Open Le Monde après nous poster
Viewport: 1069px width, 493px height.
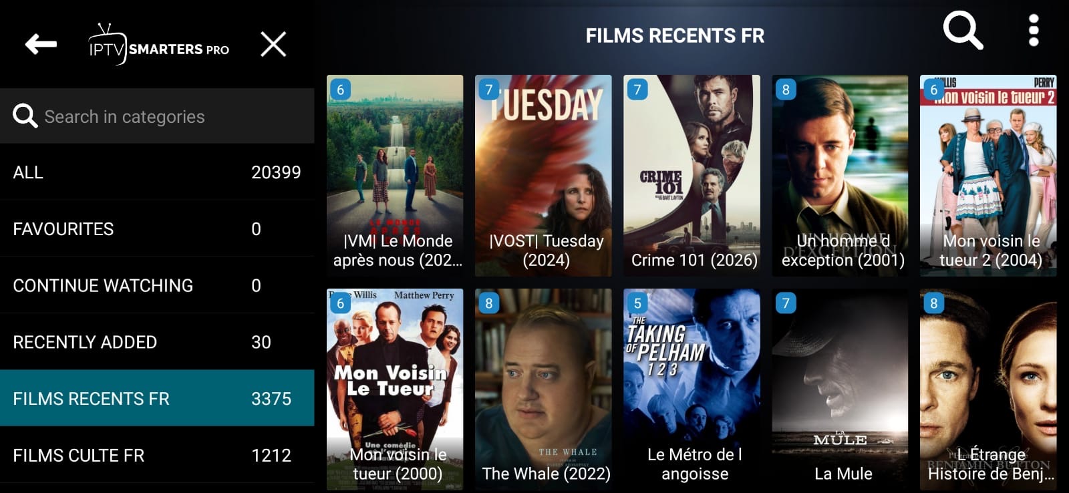[395, 176]
